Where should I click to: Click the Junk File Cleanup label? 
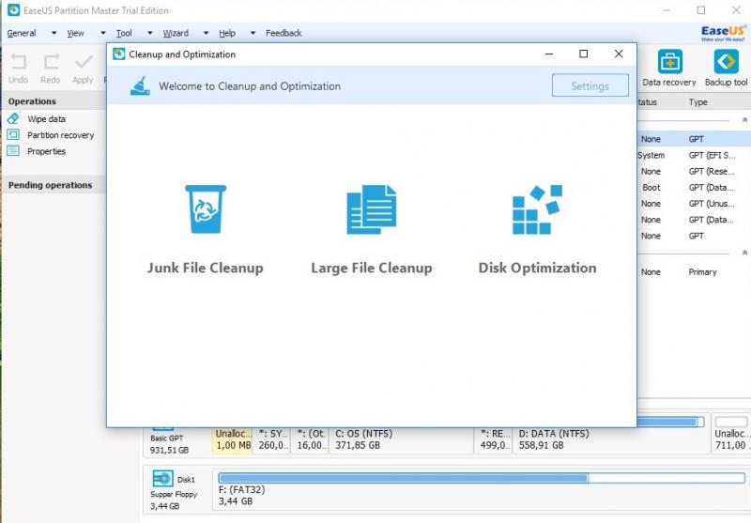(206, 268)
